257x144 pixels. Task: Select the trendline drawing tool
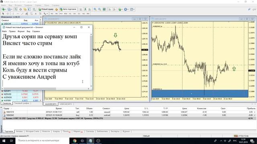click(x=22, y=14)
